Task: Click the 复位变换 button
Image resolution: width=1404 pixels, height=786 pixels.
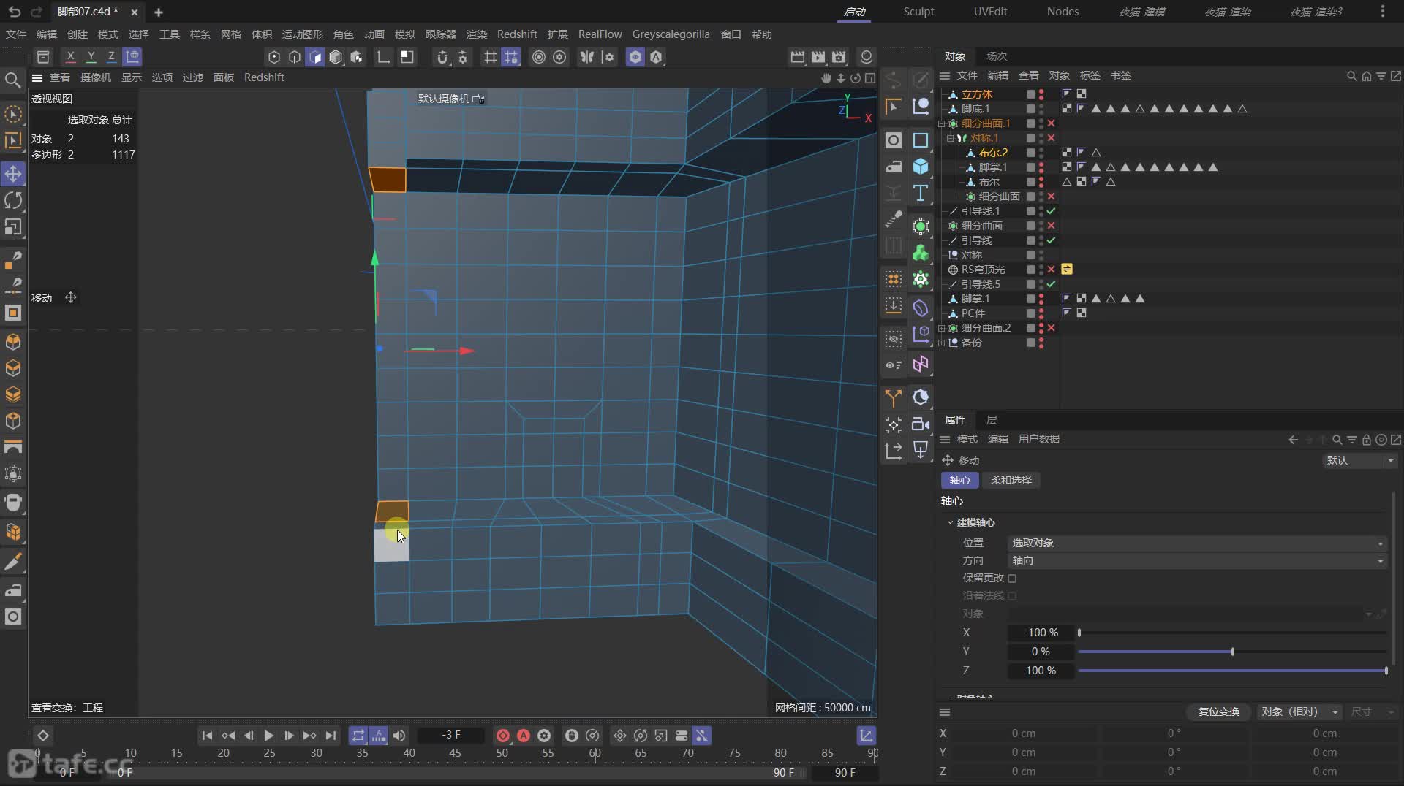Action: tap(1218, 711)
